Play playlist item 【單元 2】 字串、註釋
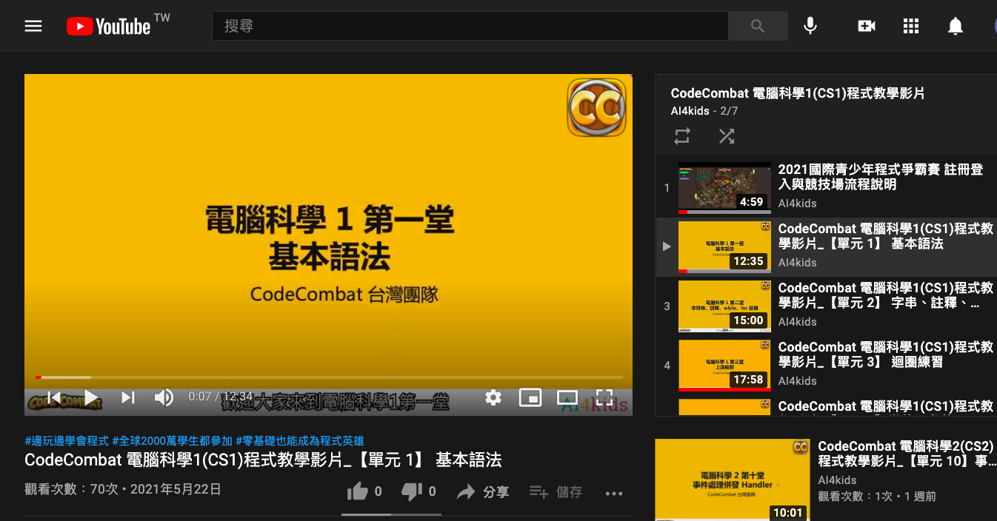Screen dimensions: 997x521 tap(886, 295)
